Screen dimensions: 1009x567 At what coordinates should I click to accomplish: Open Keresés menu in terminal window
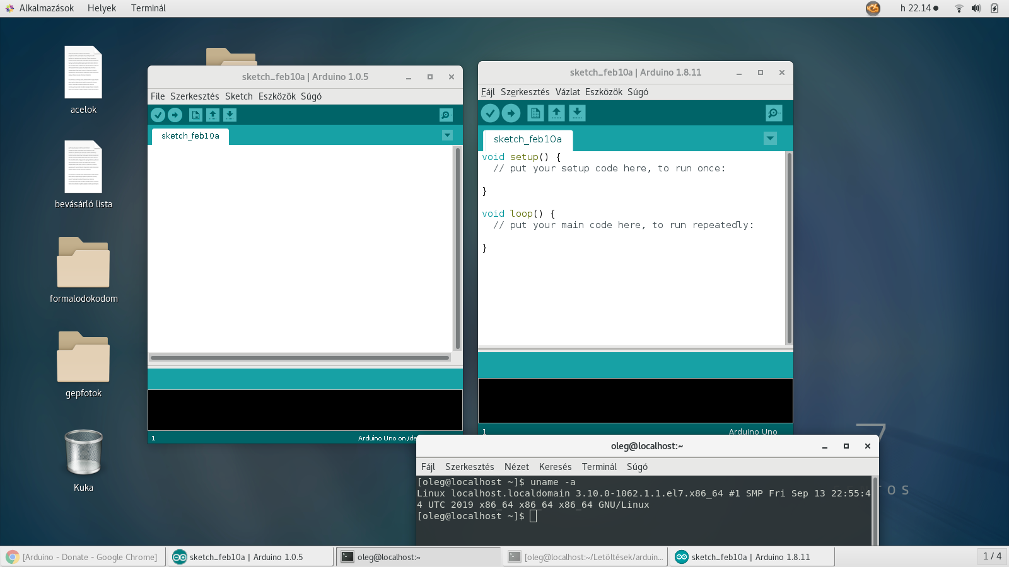(x=556, y=467)
